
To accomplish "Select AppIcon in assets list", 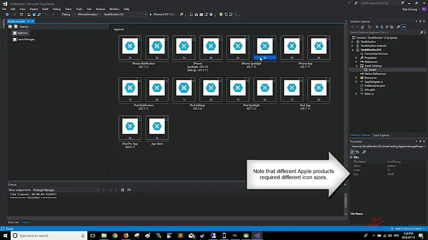I will coord(23,33).
